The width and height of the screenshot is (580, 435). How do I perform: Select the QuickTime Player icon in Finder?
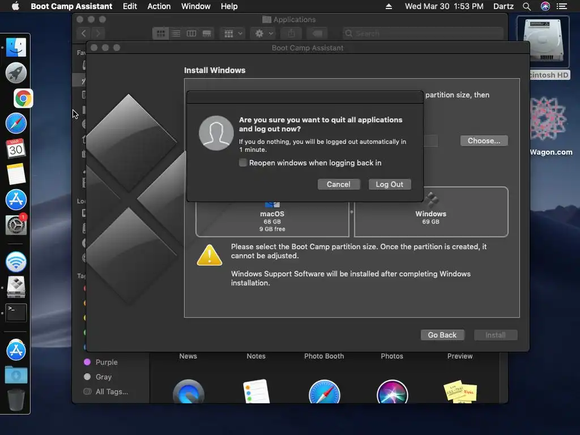[x=188, y=391]
